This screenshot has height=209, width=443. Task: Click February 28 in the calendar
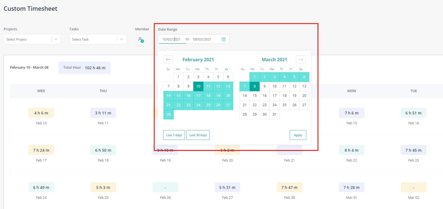(169, 114)
